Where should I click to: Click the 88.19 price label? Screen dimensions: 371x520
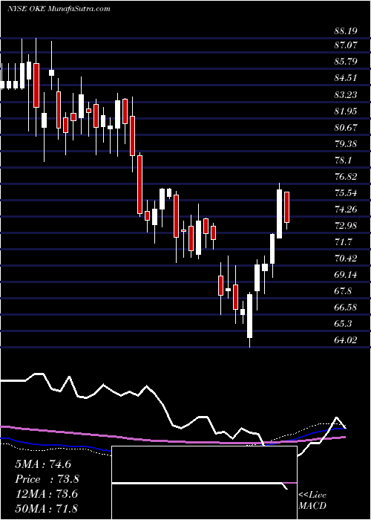point(346,31)
